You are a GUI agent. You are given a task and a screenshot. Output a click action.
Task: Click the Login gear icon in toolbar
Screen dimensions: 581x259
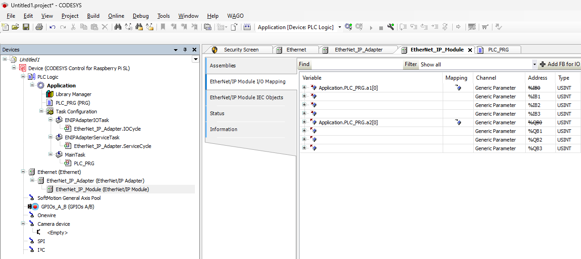click(348, 27)
